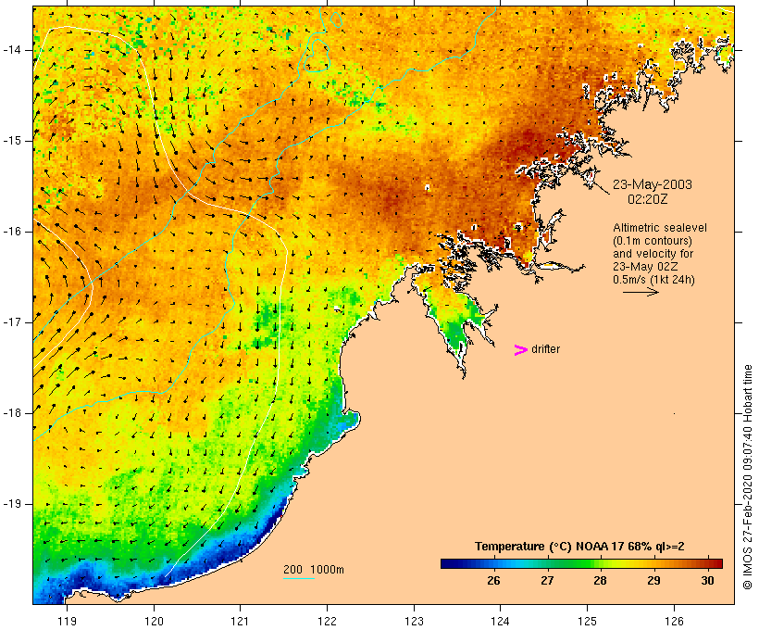Click the magenta drifter marker icon
This screenshot has height=630, width=759.
click(521, 350)
